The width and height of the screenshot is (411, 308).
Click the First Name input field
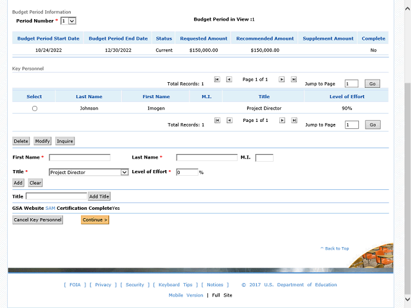coord(80,157)
